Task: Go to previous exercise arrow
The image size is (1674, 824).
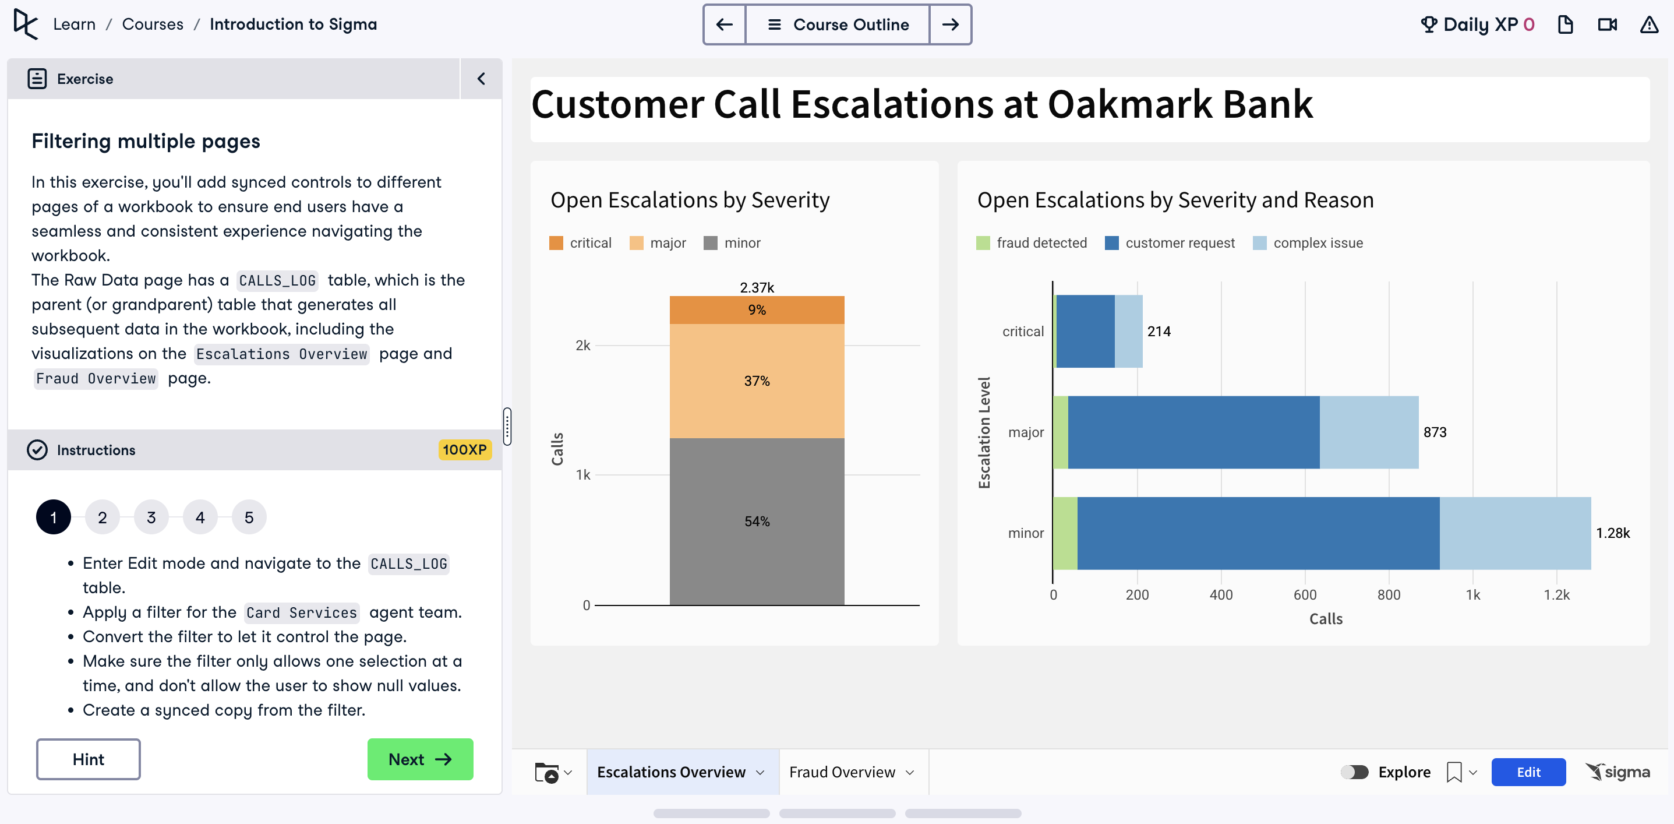Action: click(x=724, y=24)
